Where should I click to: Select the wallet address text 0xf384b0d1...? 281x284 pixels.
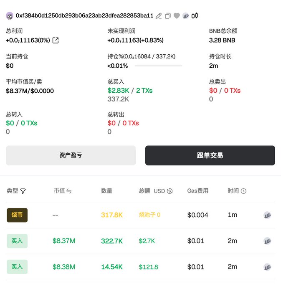pos(85,16)
